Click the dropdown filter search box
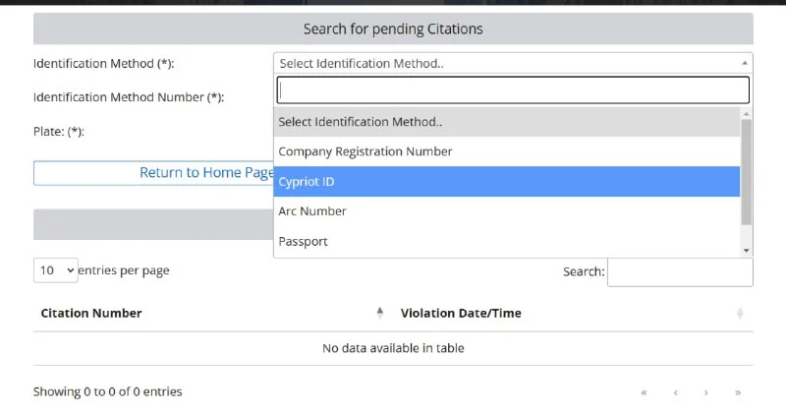 tap(513, 90)
